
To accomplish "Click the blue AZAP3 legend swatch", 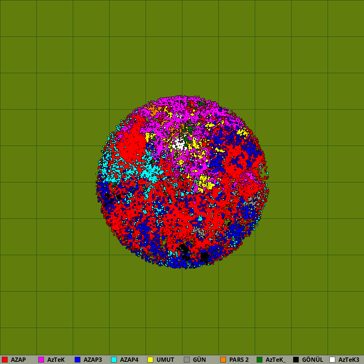I will (x=78, y=360).
